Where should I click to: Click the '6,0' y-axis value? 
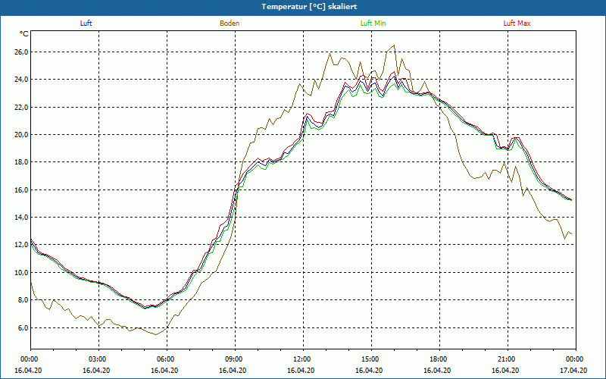pos(23,328)
